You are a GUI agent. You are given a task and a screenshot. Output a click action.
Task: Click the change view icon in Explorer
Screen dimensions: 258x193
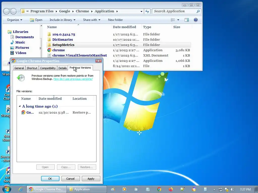[173, 20]
